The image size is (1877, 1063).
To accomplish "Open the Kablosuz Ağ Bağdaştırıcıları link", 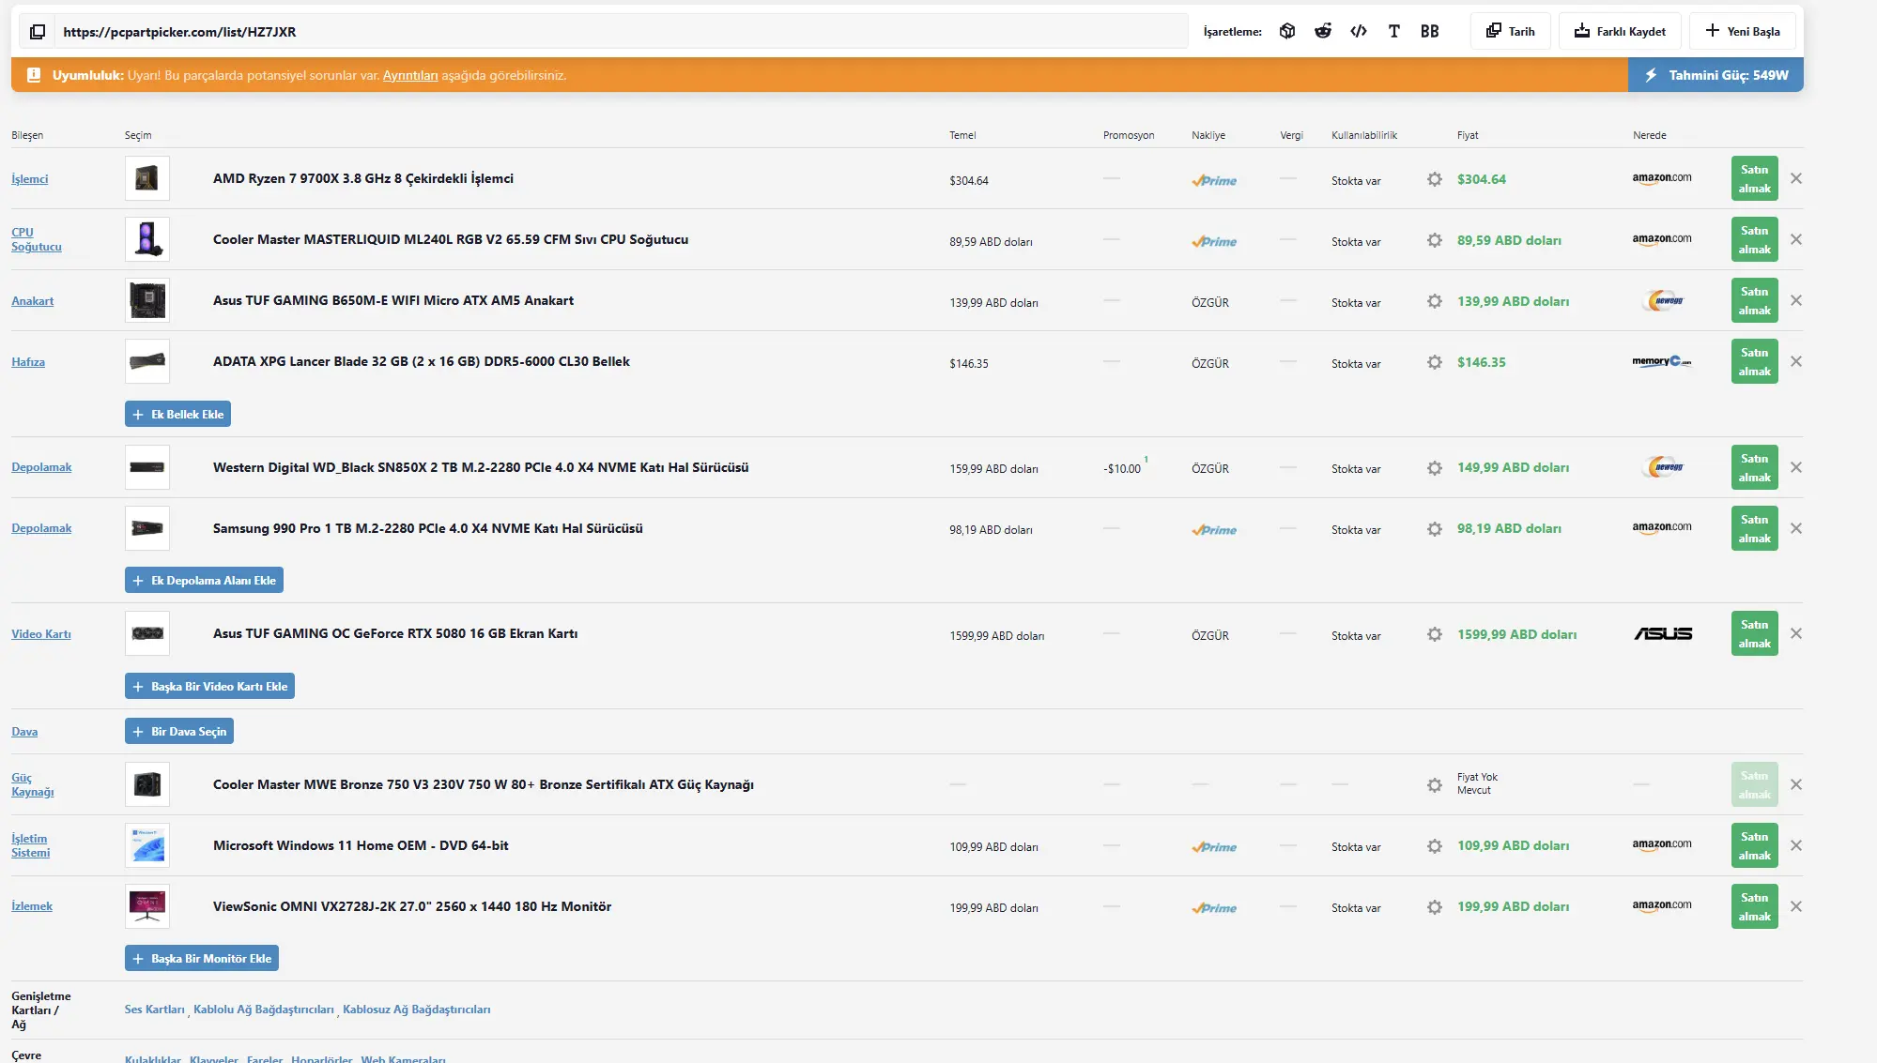I will pos(417,1010).
